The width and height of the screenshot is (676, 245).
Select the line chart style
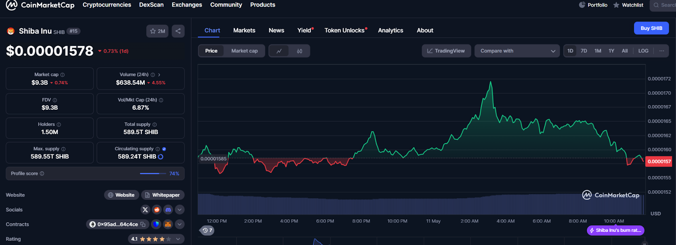point(279,51)
